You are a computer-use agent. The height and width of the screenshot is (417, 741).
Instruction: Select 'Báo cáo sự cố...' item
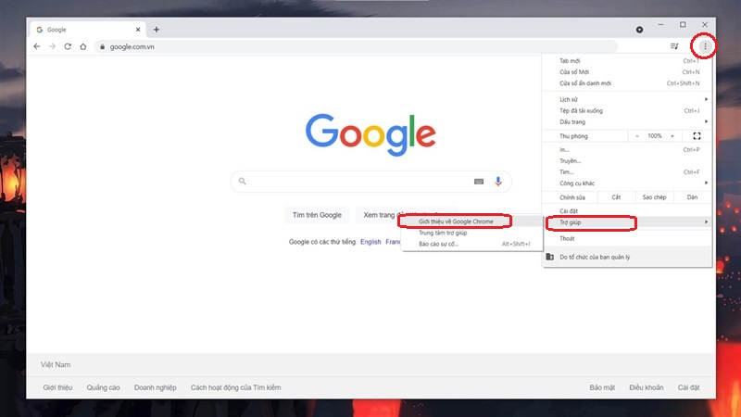(x=471, y=244)
